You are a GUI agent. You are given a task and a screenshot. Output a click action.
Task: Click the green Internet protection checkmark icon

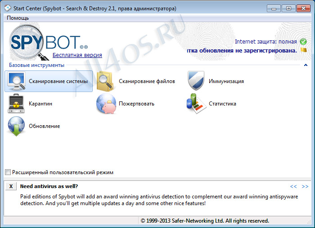(303, 41)
